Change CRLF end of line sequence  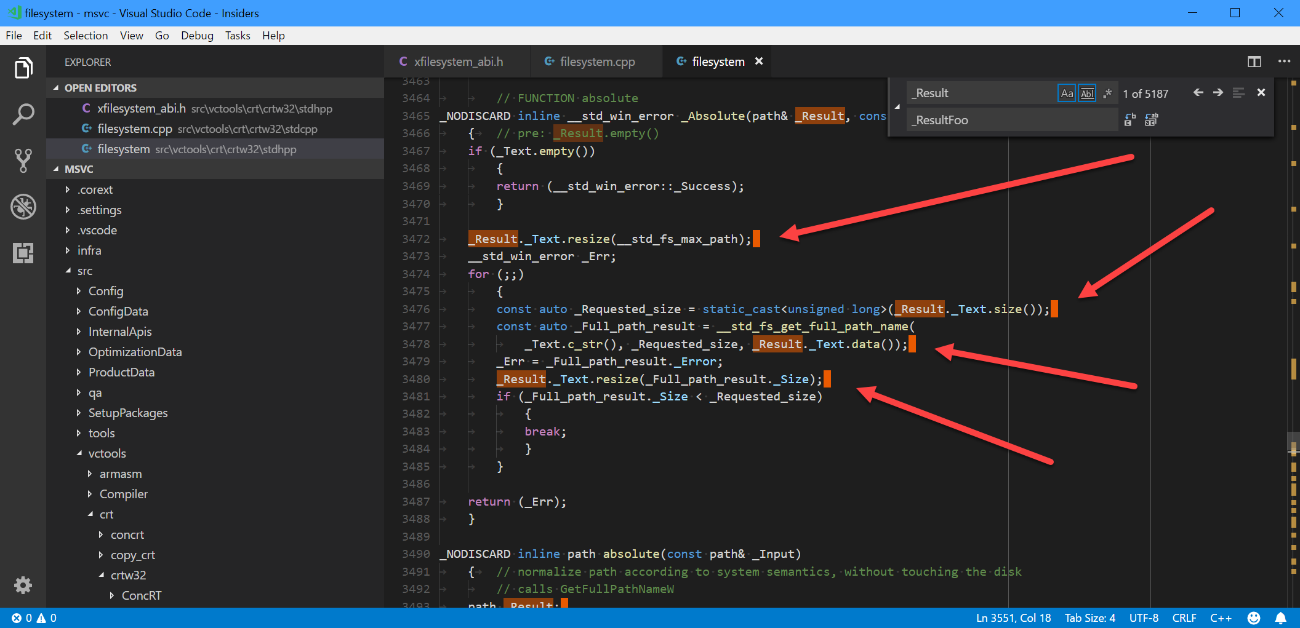click(x=1184, y=618)
